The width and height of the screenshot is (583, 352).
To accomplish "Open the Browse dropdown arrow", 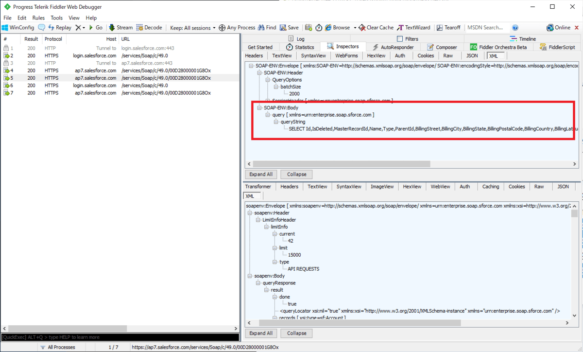I will coord(355,28).
